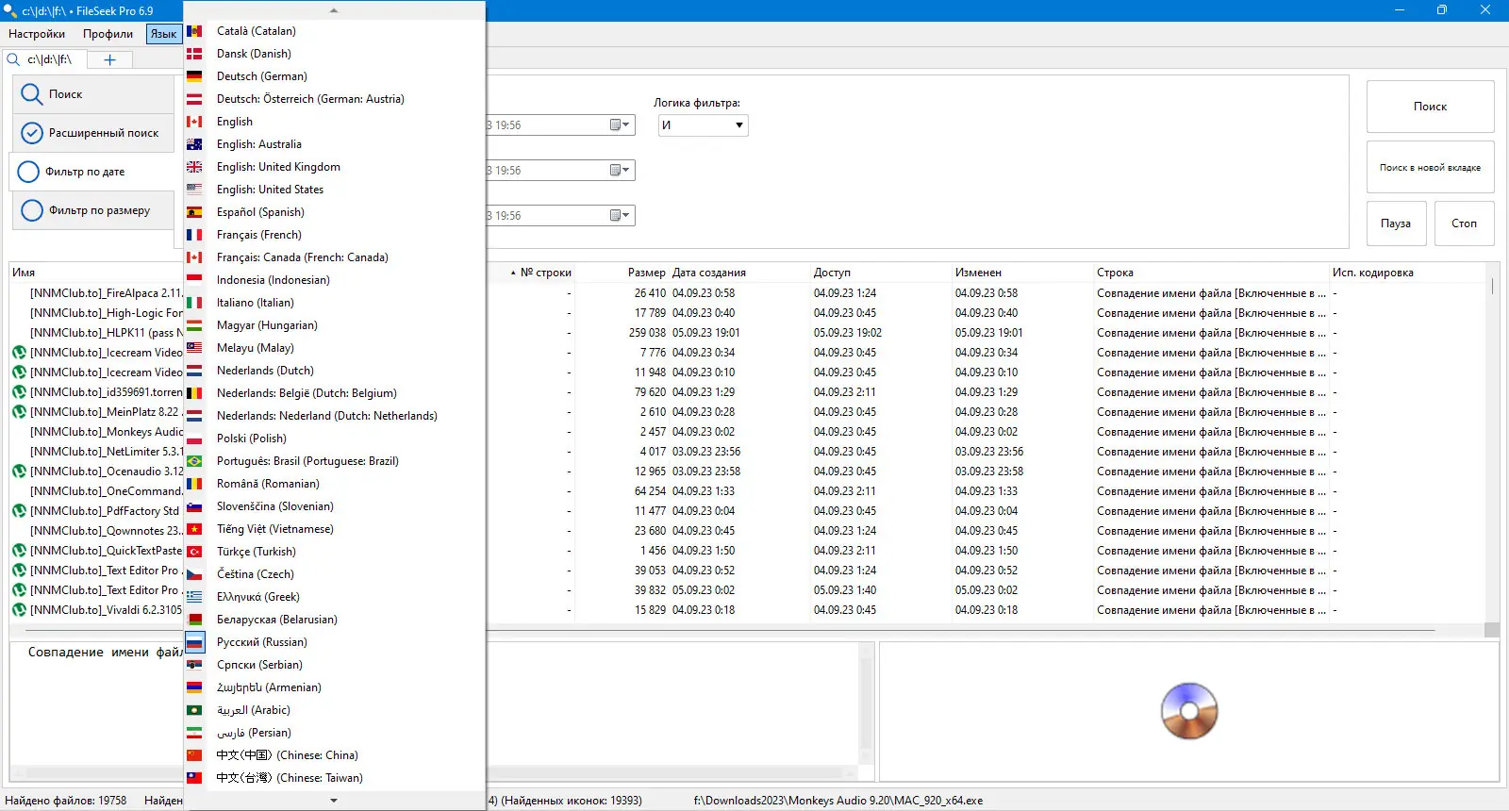Click the Пауза button
1509x811 pixels.
pos(1396,223)
